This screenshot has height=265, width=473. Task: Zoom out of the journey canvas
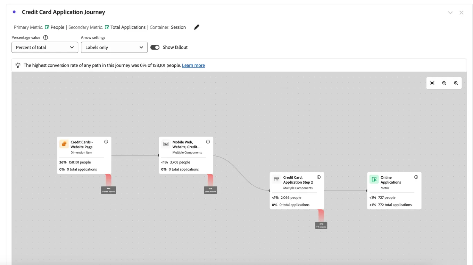444,83
